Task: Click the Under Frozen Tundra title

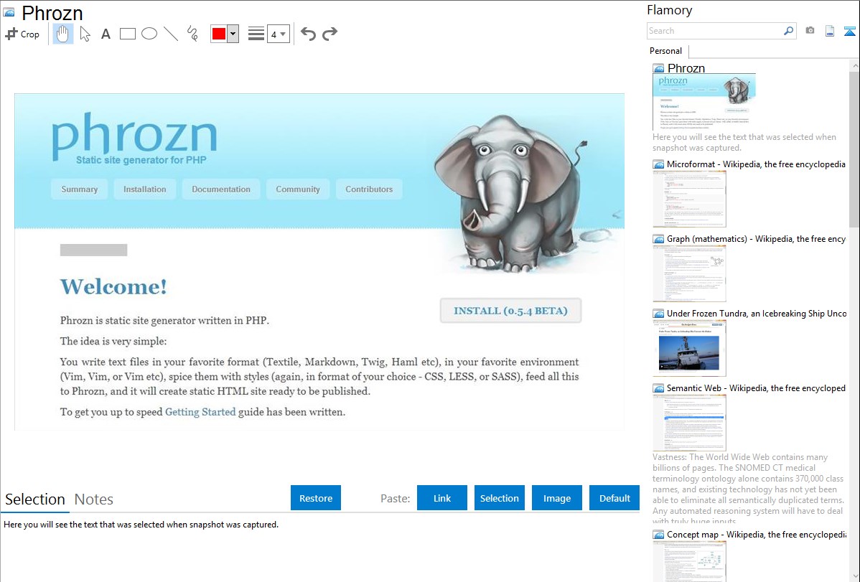Action: click(x=757, y=313)
